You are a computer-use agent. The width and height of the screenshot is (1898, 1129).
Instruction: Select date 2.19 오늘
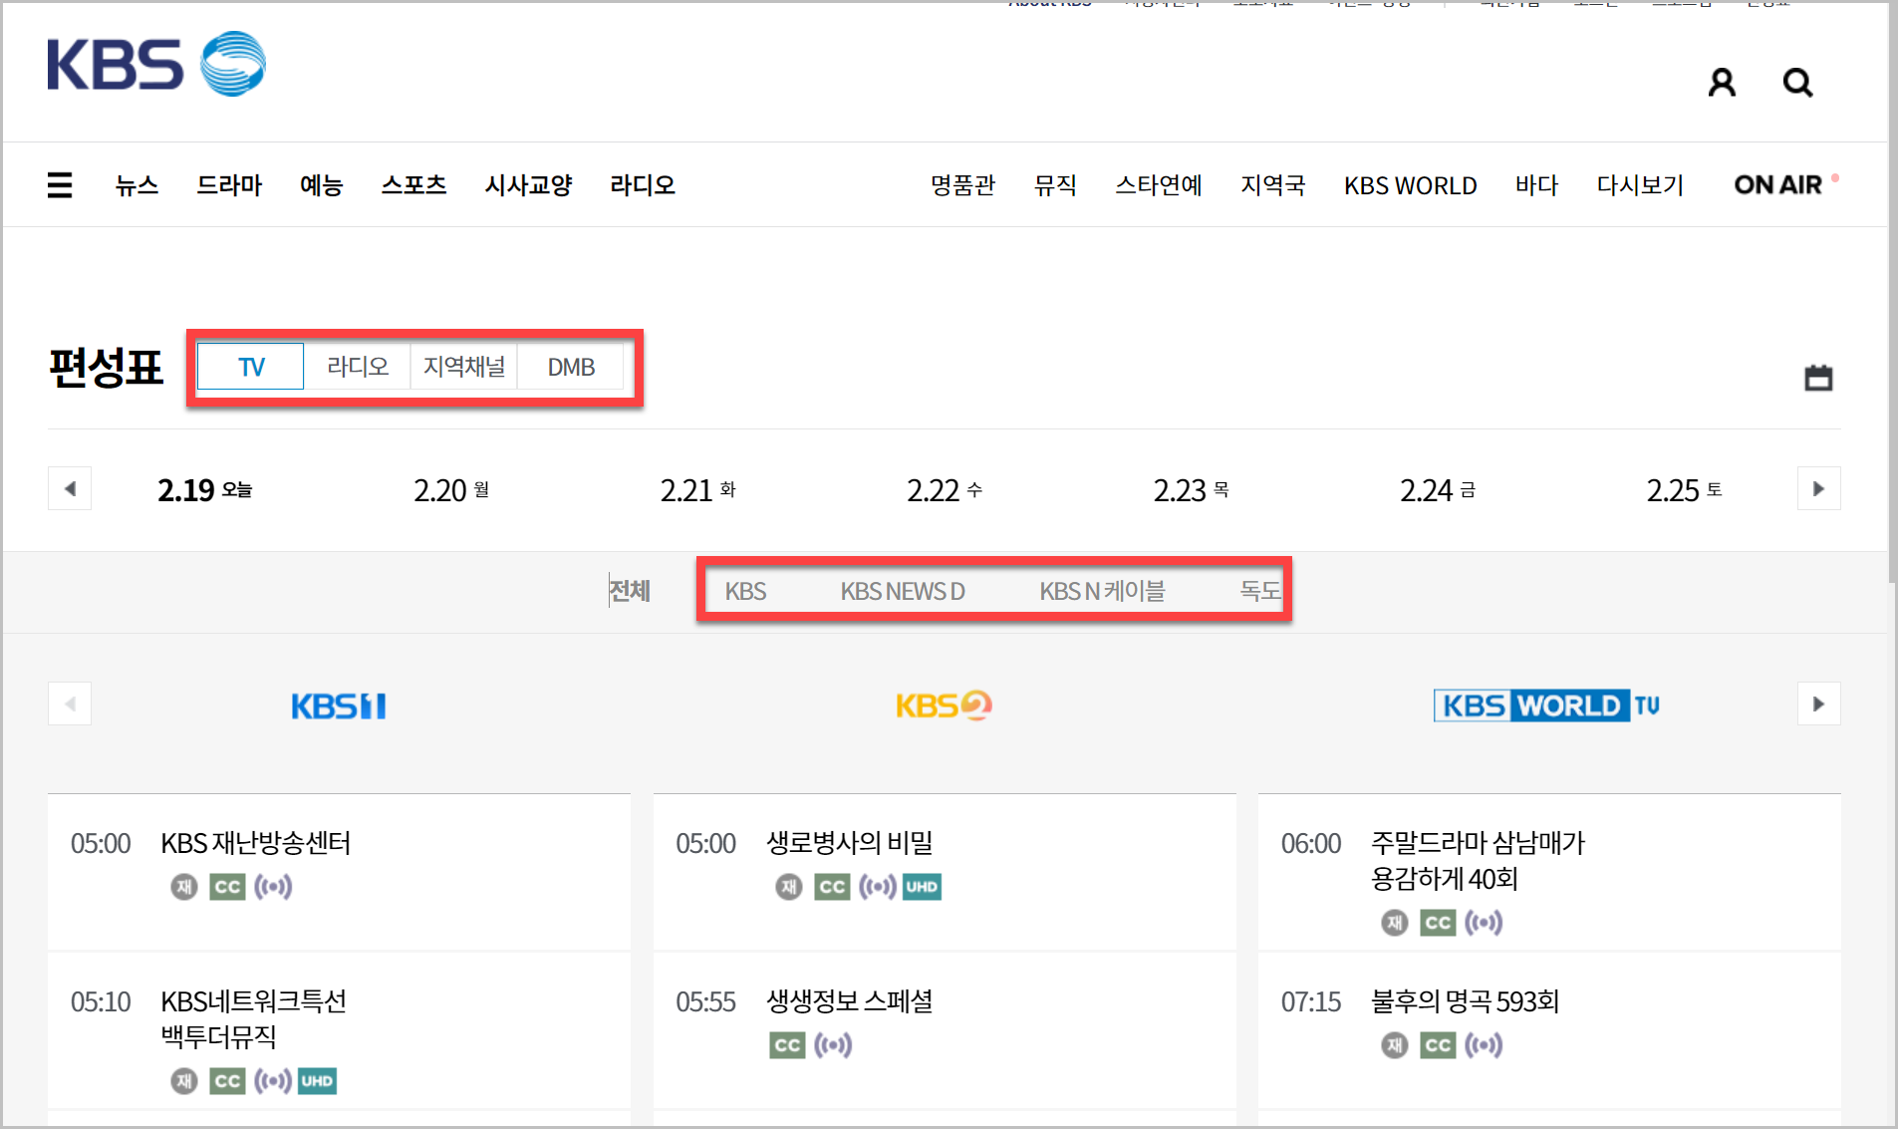pyautogui.click(x=205, y=489)
